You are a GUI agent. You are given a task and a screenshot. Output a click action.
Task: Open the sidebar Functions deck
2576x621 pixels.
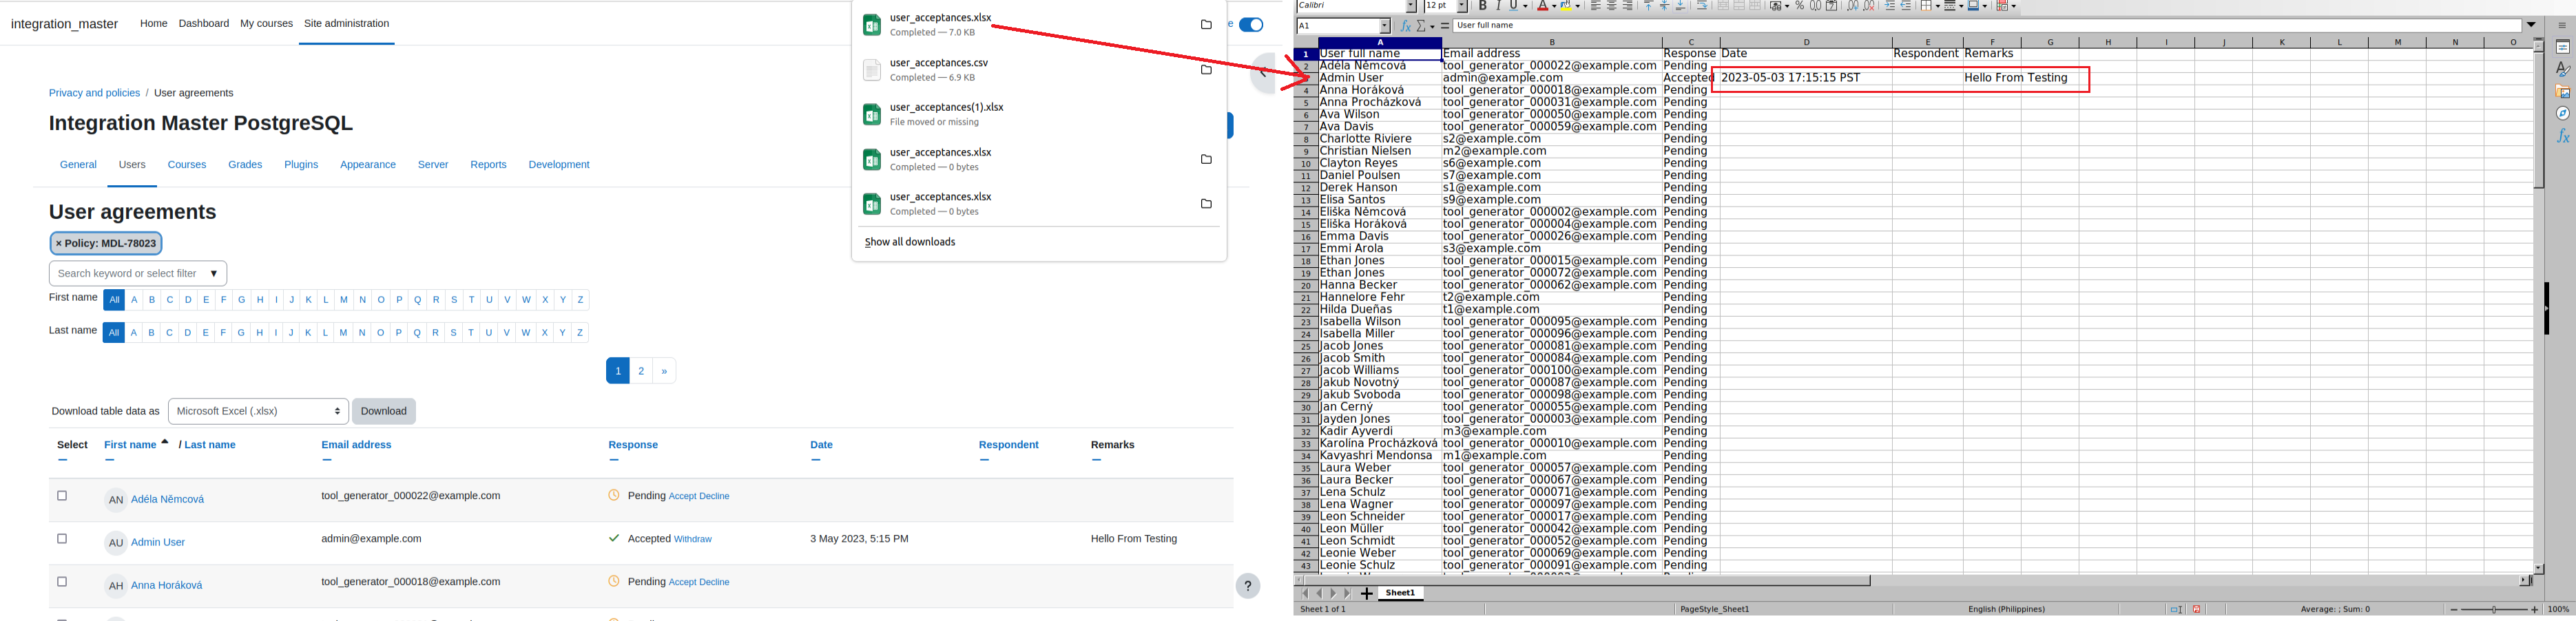point(2563,136)
